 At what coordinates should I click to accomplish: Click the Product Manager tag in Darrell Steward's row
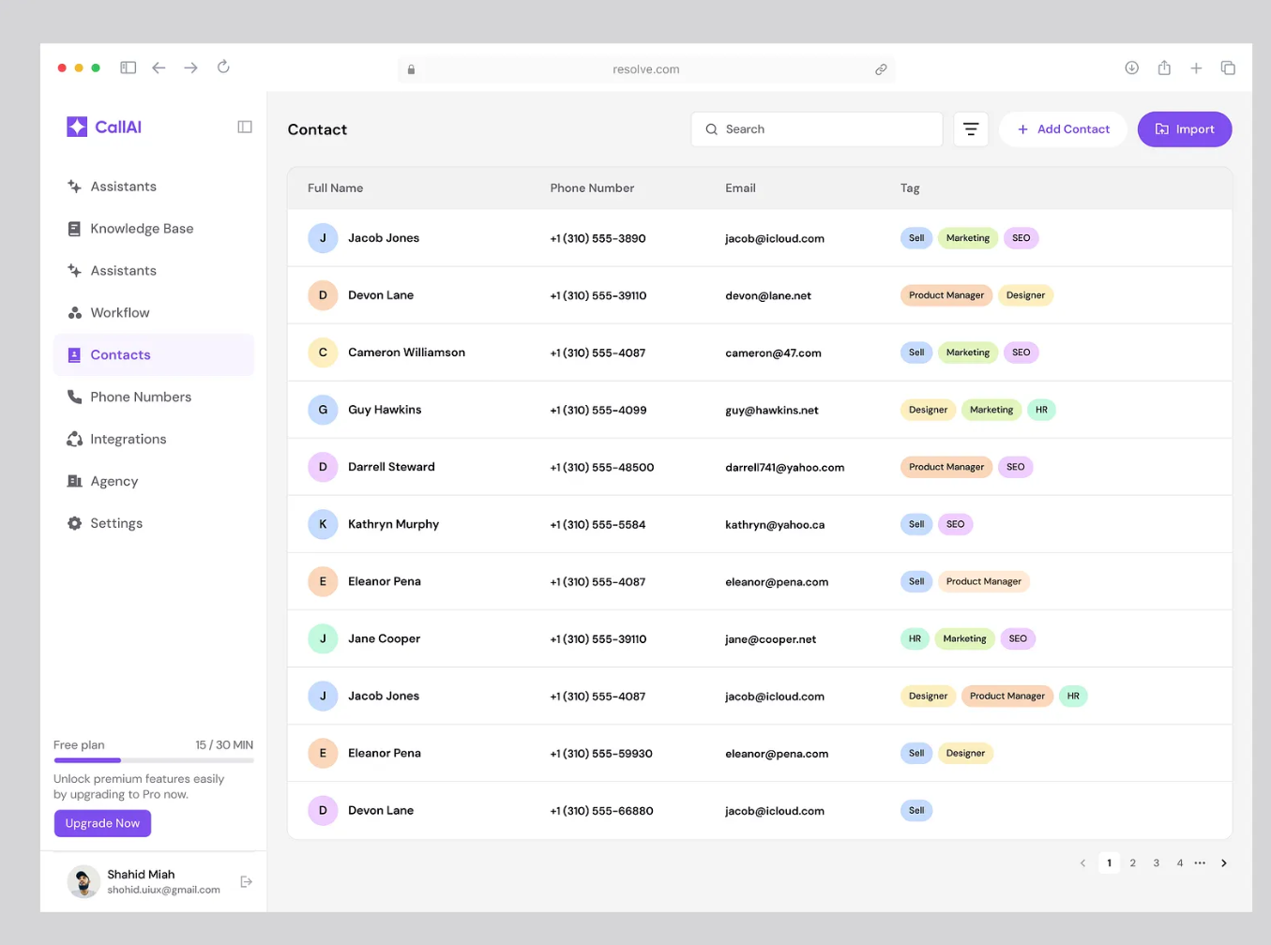(x=946, y=467)
